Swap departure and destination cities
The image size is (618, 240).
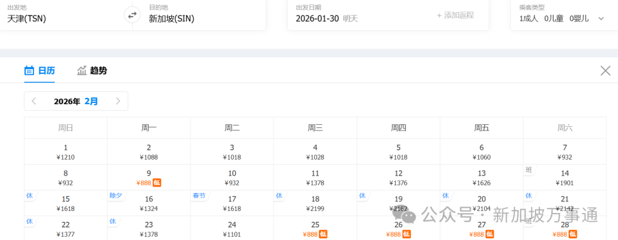[x=132, y=15]
